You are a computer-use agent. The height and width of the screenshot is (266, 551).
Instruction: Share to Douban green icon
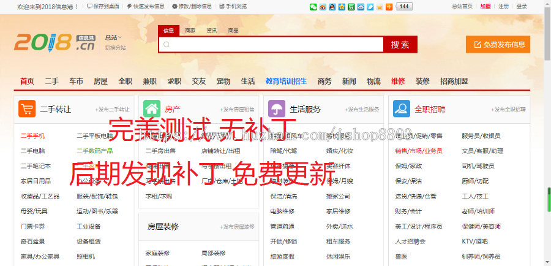[x=351, y=7]
